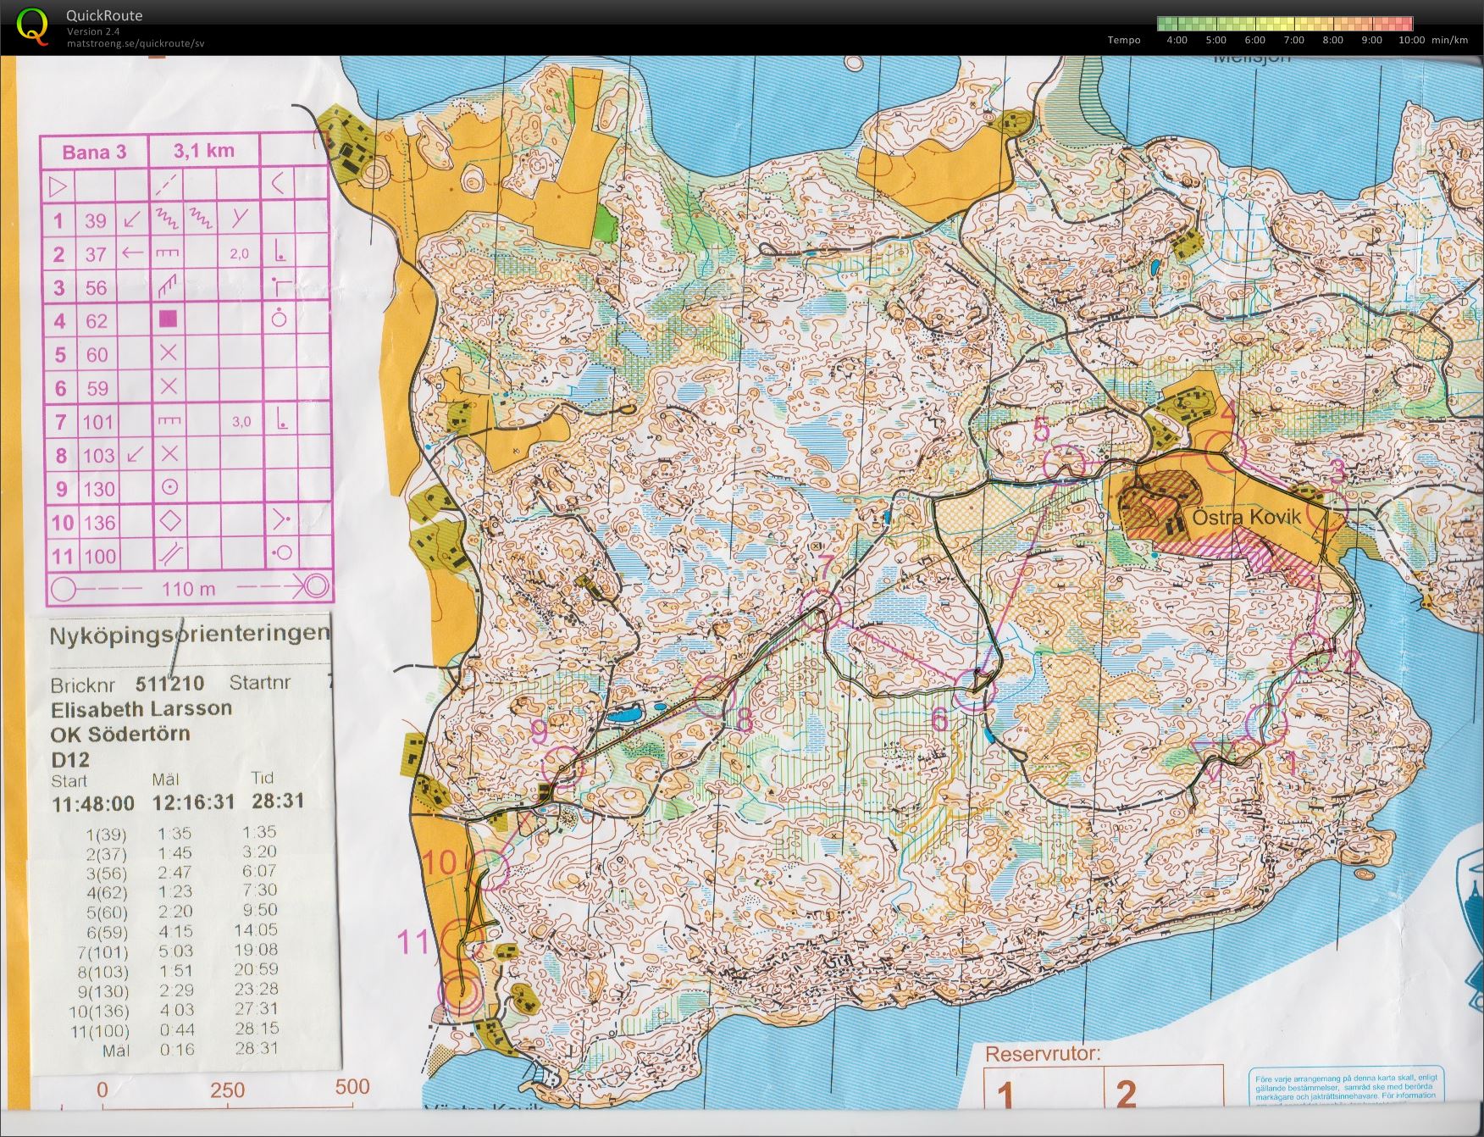Click the Östra Kovik map label
Viewport: 1484px width, 1137px height.
pos(1246,517)
